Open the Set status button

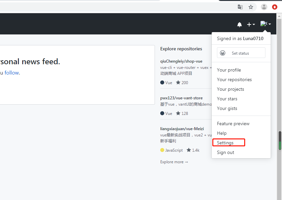pyautogui.click(x=241, y=53)
